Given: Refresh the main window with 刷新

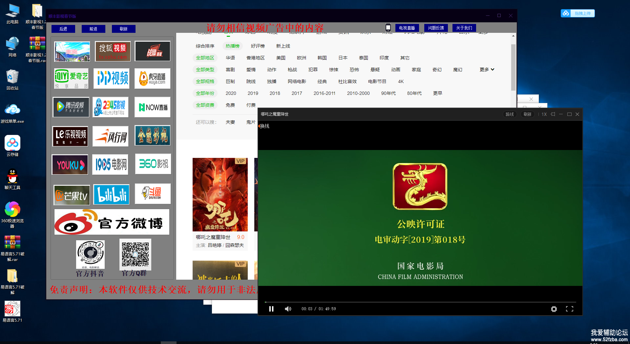Looking at the screenshot, I should click(x=124, y=29).
